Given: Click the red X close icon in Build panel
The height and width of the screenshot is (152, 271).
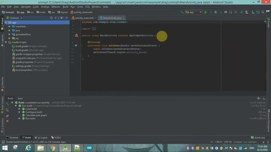Looking at the screenshot, I should pyautogui.click(x=7, y=121).
